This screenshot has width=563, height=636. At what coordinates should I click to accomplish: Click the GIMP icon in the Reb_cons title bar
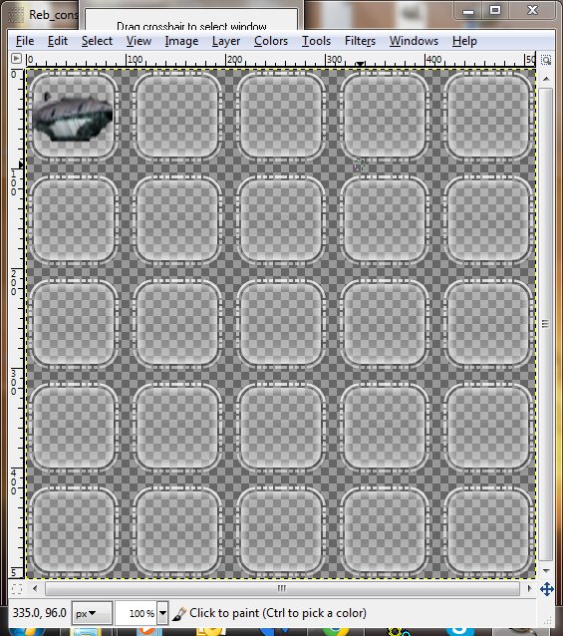(16, 15)
